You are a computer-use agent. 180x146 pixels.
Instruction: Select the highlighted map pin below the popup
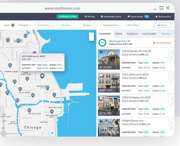coord(42,76)
